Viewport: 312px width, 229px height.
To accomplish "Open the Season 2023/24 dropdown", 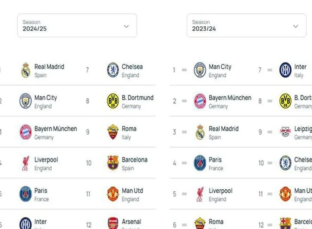I will coord(246,25).
